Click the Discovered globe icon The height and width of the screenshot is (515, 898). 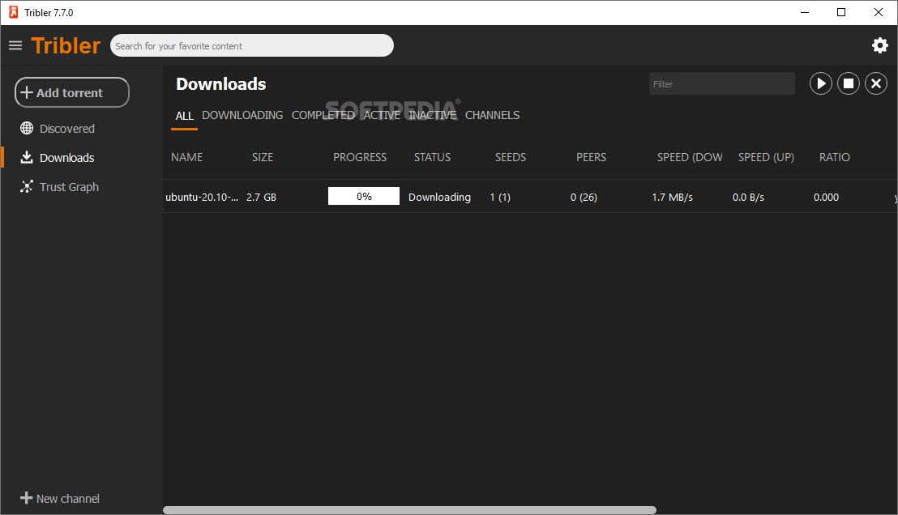(27, 128)
